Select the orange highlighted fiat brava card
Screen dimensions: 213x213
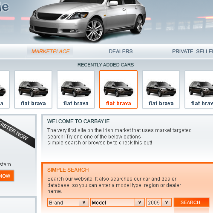118,89
